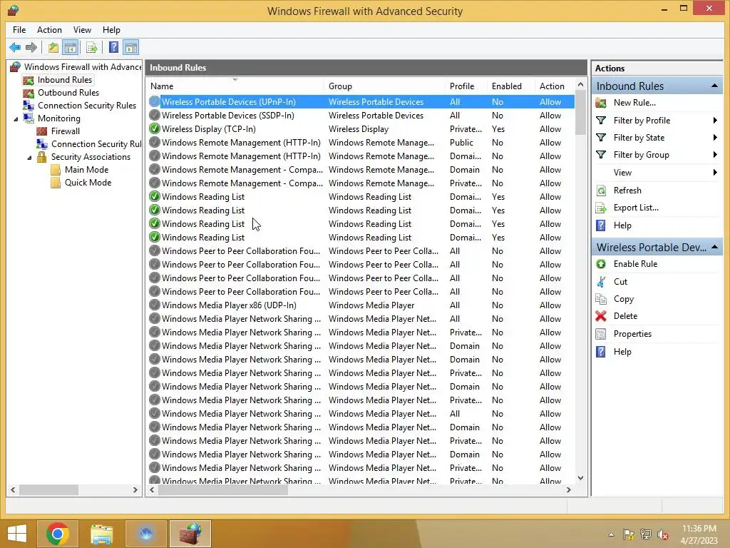
Task: Select Firewall under Monitoring
Action: coord(65,131)
